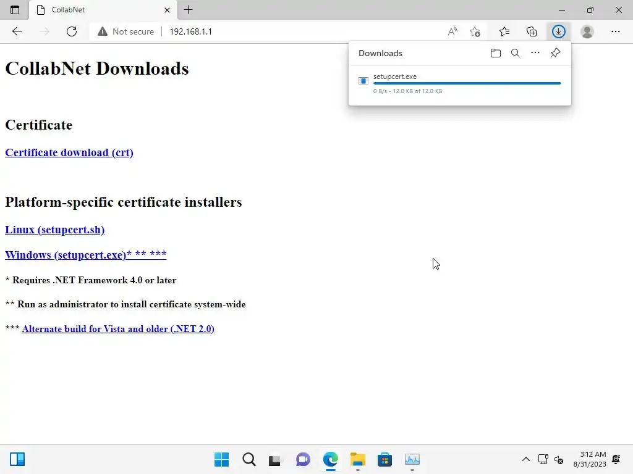Open the profile avatar icon
Viewport: 633px width, 474px height.
[587, 31]
